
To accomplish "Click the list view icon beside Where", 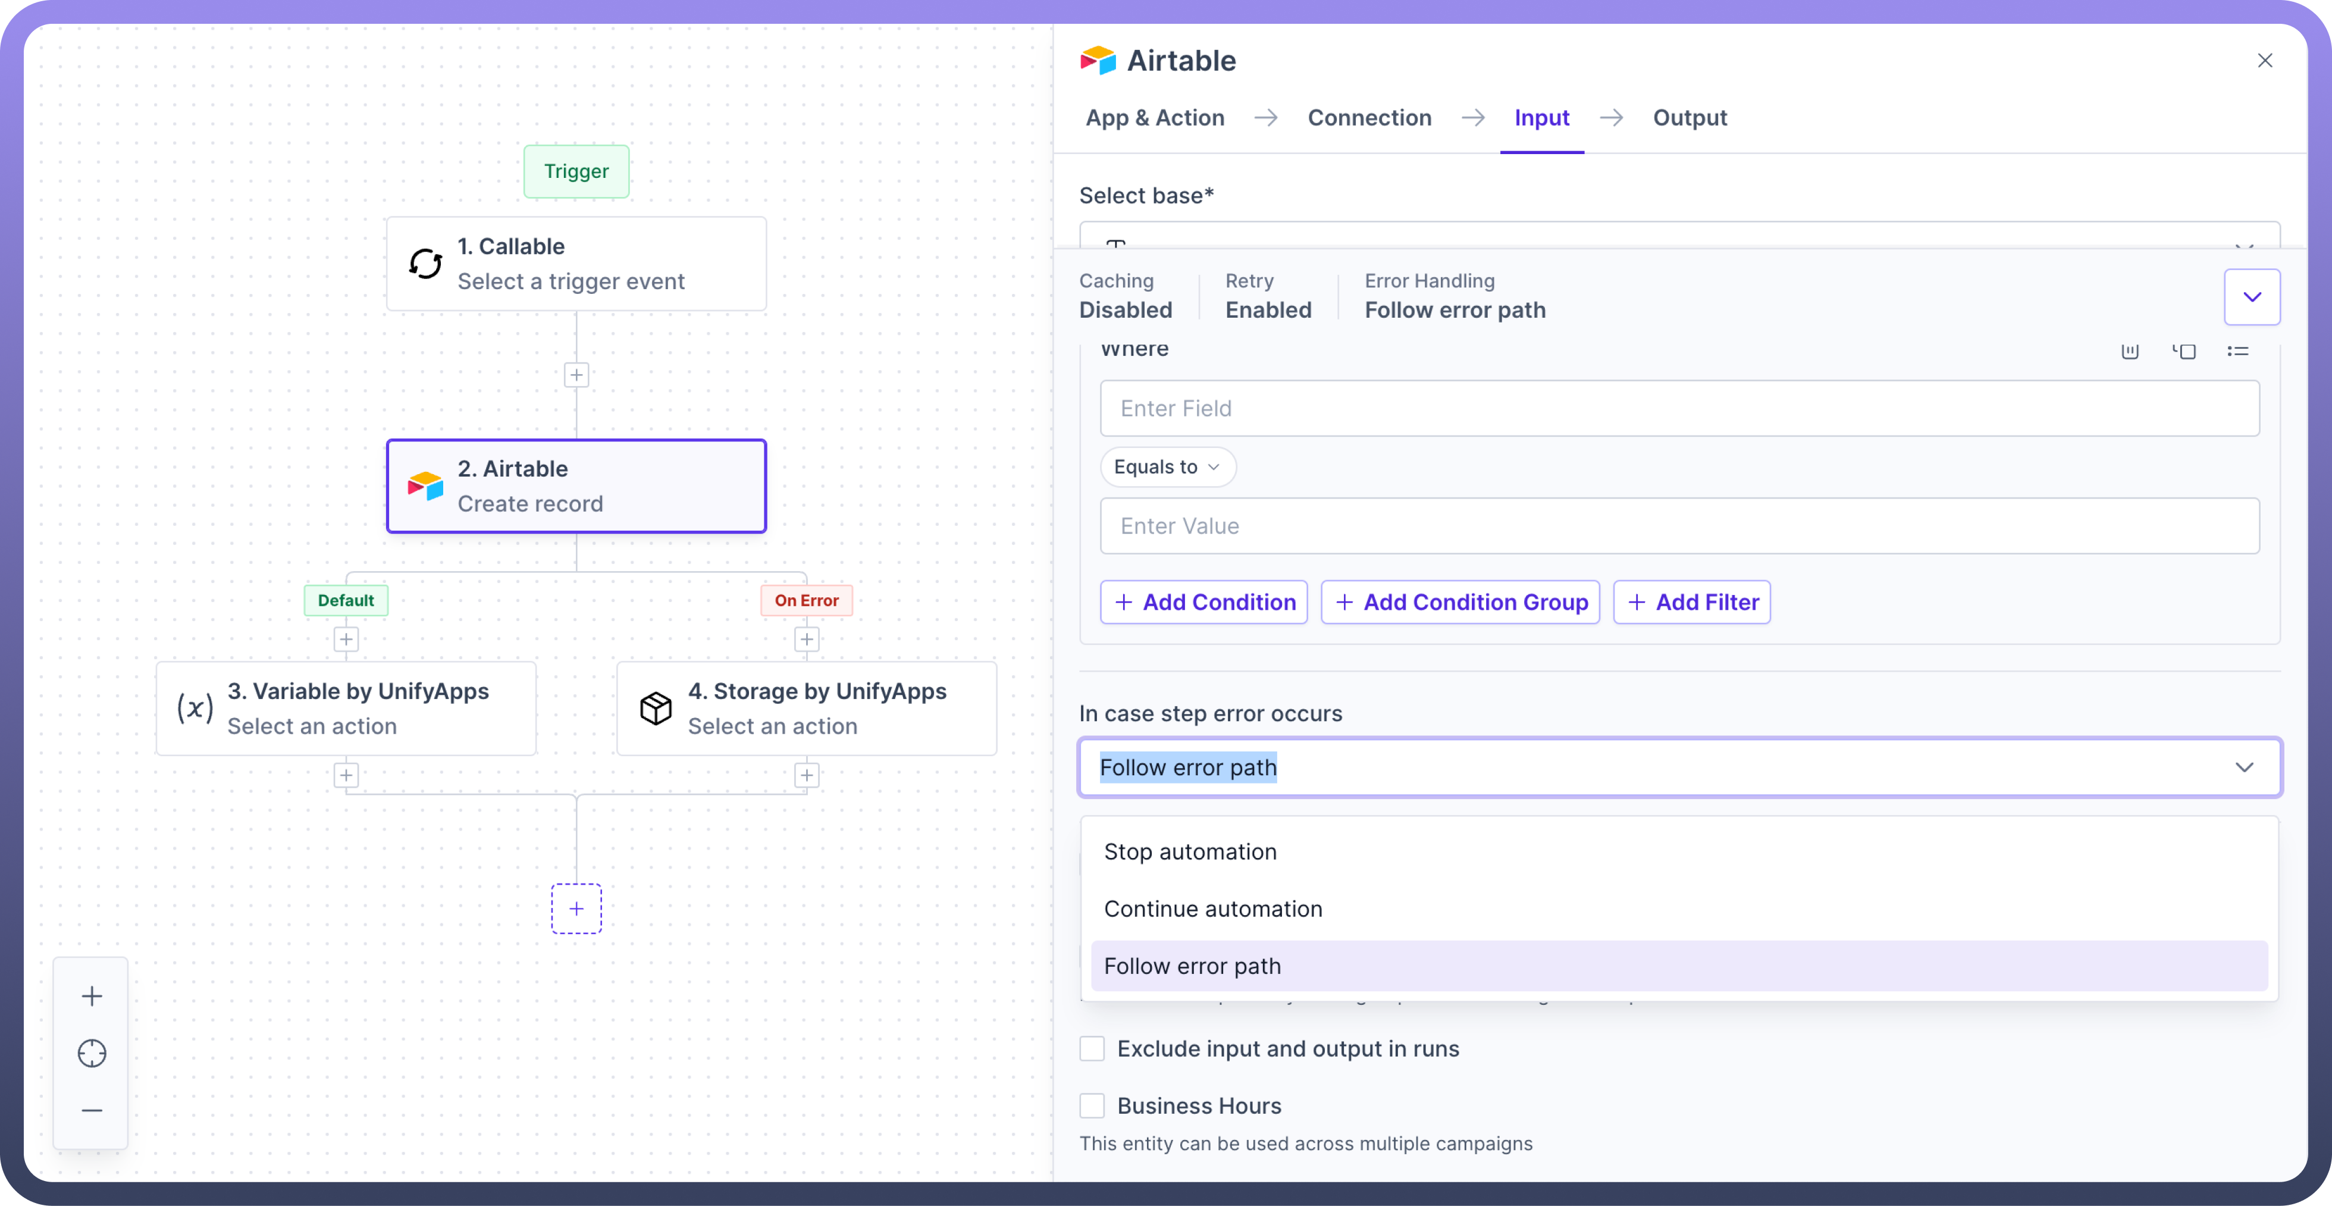I will (x=2238, y=351).
